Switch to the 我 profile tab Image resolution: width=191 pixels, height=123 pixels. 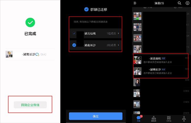tap(184, 119)
